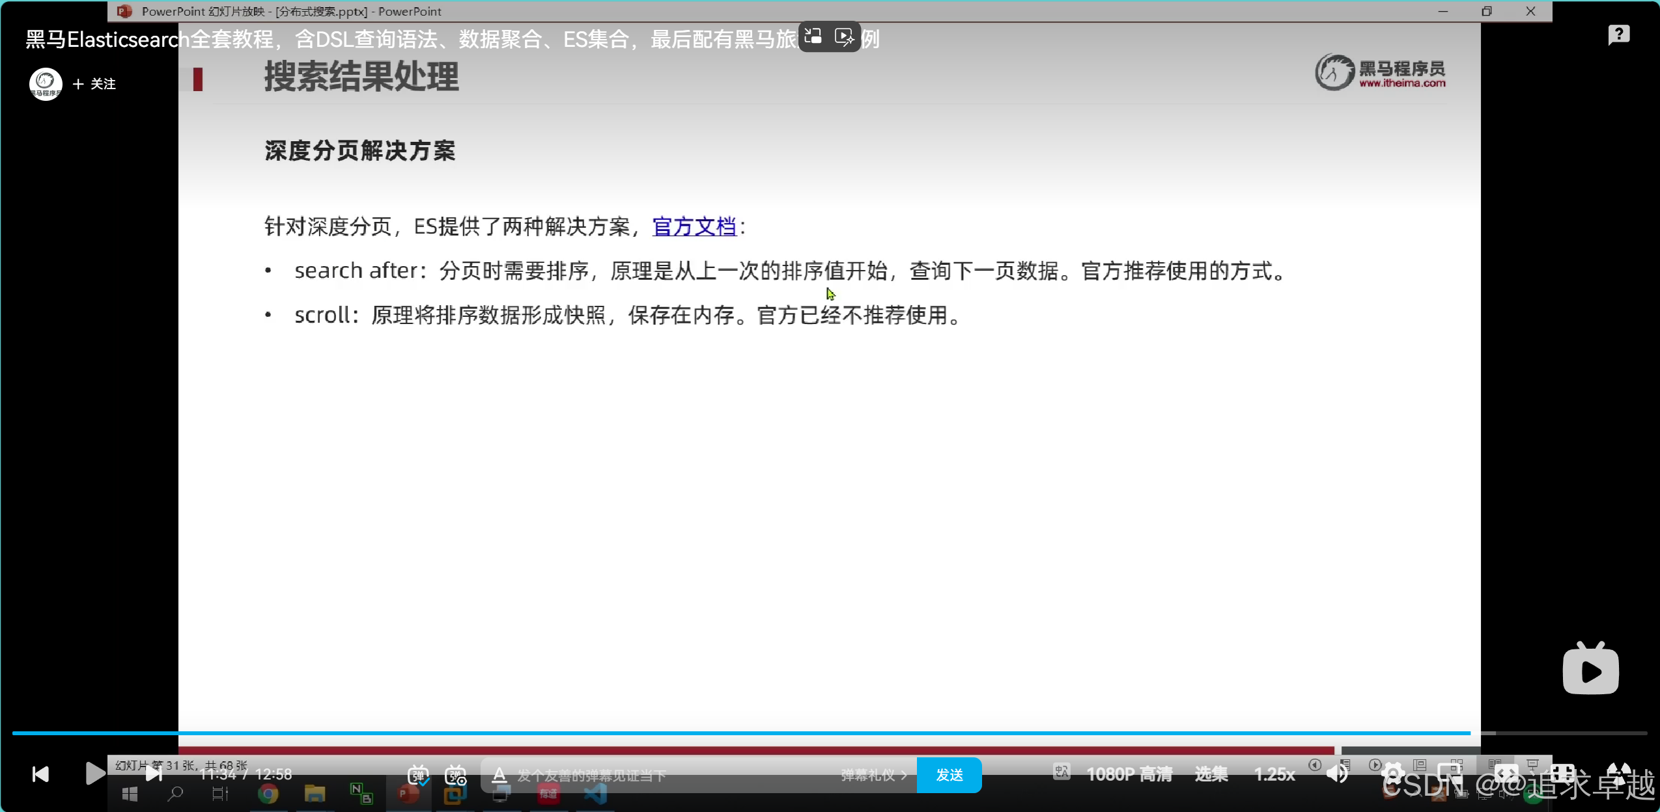Open the help question-mark feedback icon

point(1618,34)
